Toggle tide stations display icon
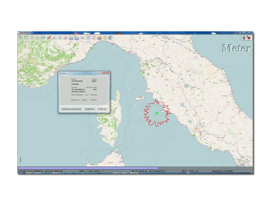The width and height of the screenshot is (265, 198). coord(71,38)
